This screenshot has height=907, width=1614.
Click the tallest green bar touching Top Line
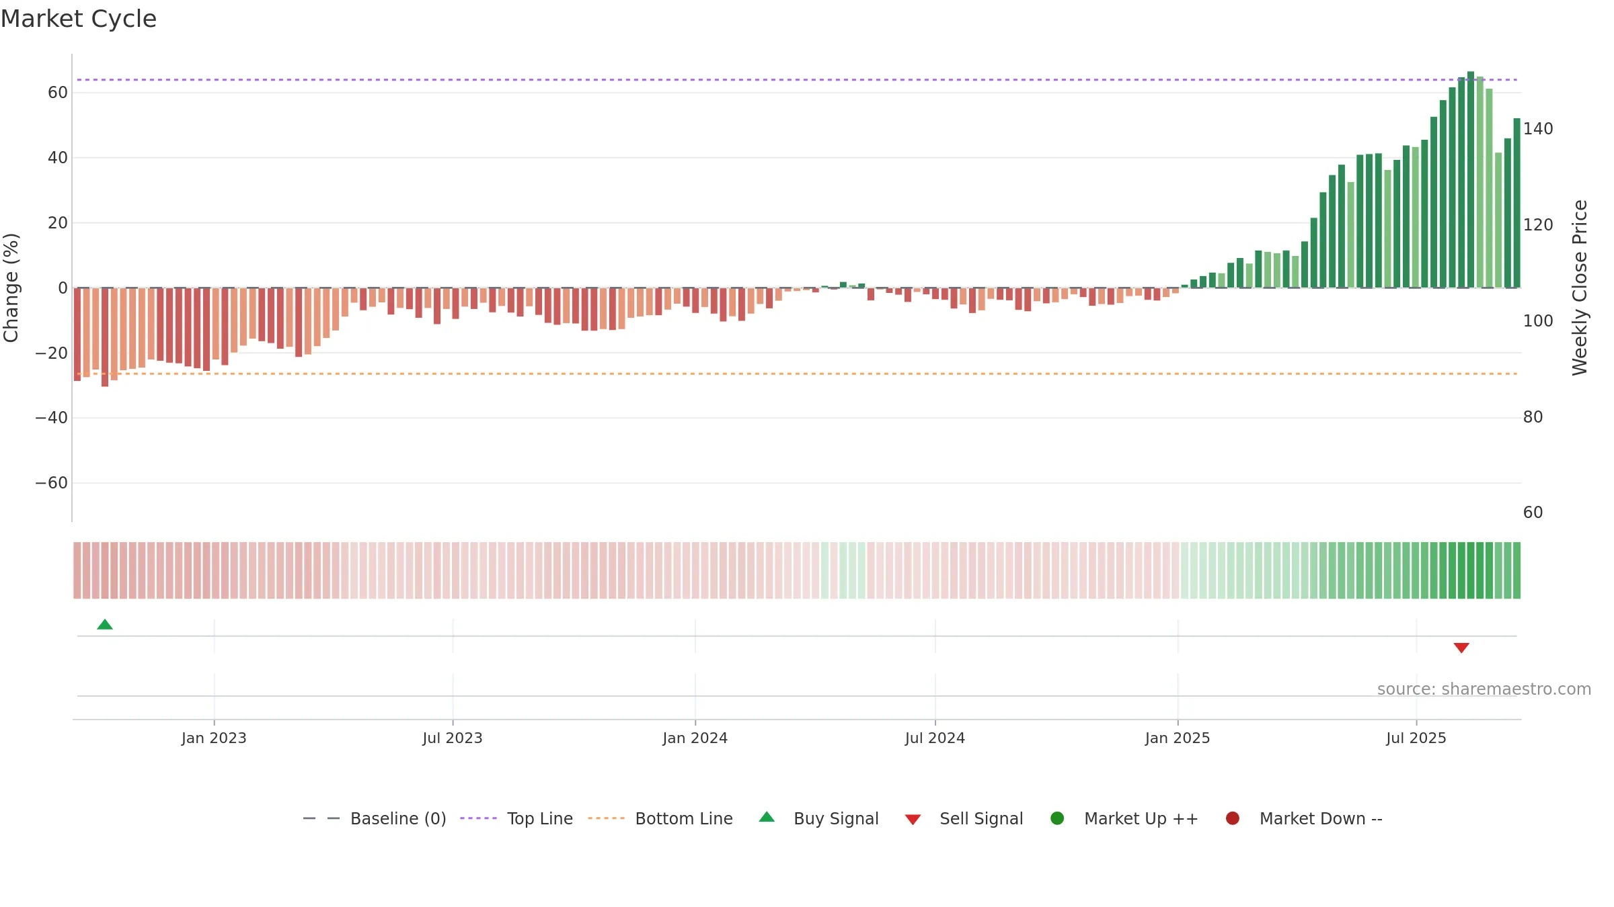click(1471, 179)
